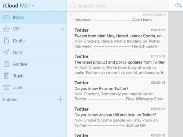Expand the VIP list chevron
183x137 pixels.
tap(63, 29)
